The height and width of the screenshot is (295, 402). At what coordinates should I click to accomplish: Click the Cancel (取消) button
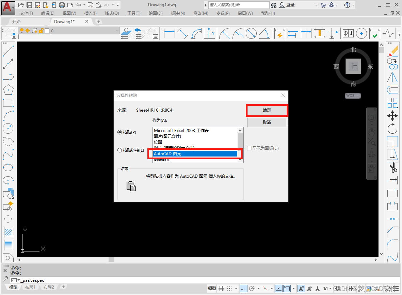pyautogui.click(x=267, y=122)
